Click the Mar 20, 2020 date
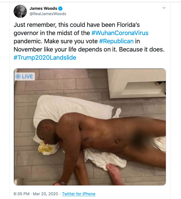The width and height of the screenshot is (181, 199). [45, 194]
